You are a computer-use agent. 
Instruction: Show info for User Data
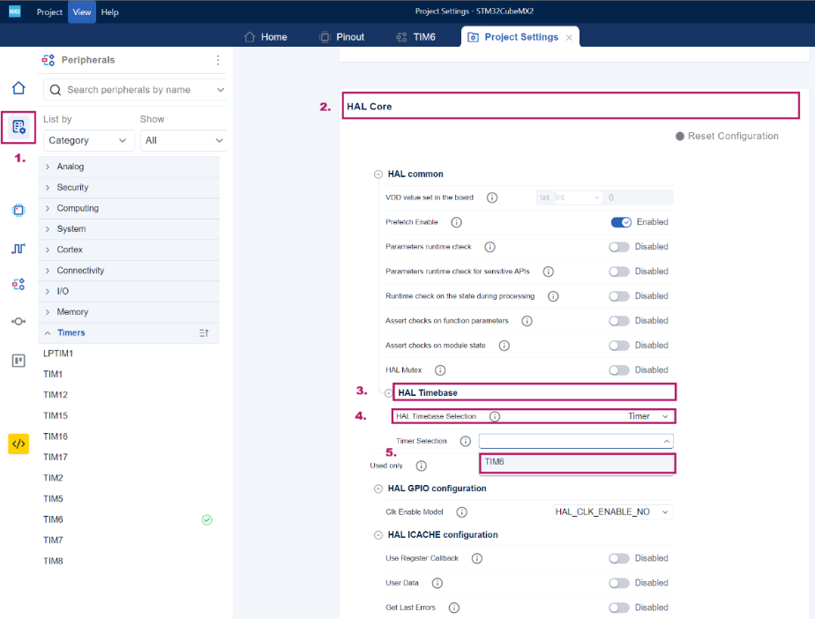coord(437,583)
